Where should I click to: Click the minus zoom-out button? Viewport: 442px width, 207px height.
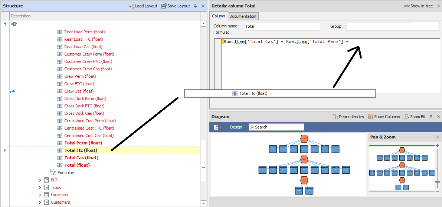[x=438, y=191]
